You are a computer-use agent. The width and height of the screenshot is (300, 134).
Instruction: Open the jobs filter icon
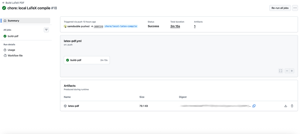(46, 30)
